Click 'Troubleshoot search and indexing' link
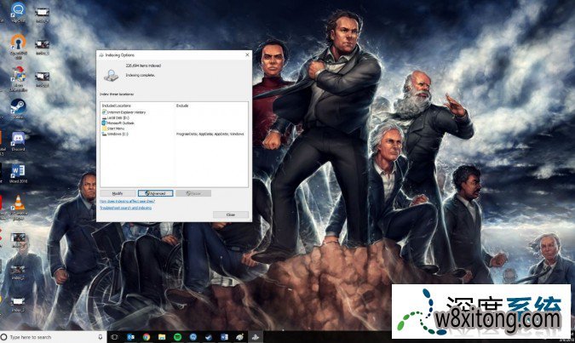 (125, 208)
